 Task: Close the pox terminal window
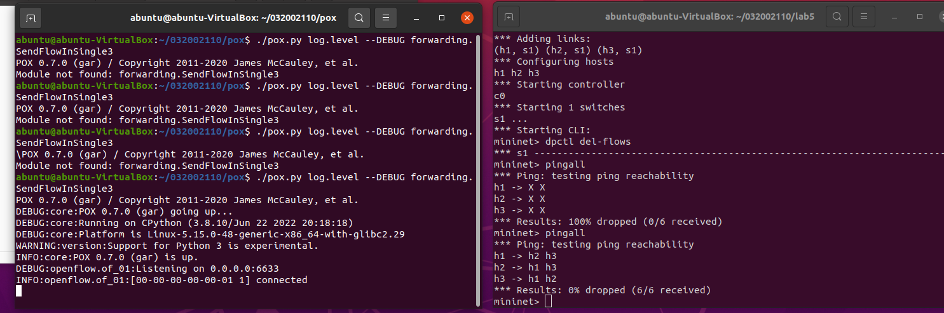click(468, 18)
